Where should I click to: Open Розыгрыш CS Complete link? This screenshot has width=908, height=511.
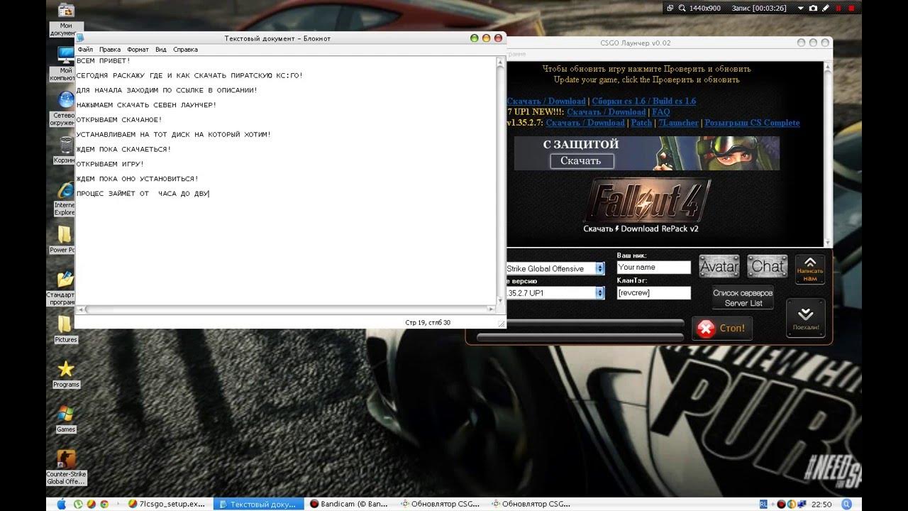click(752, 123)
